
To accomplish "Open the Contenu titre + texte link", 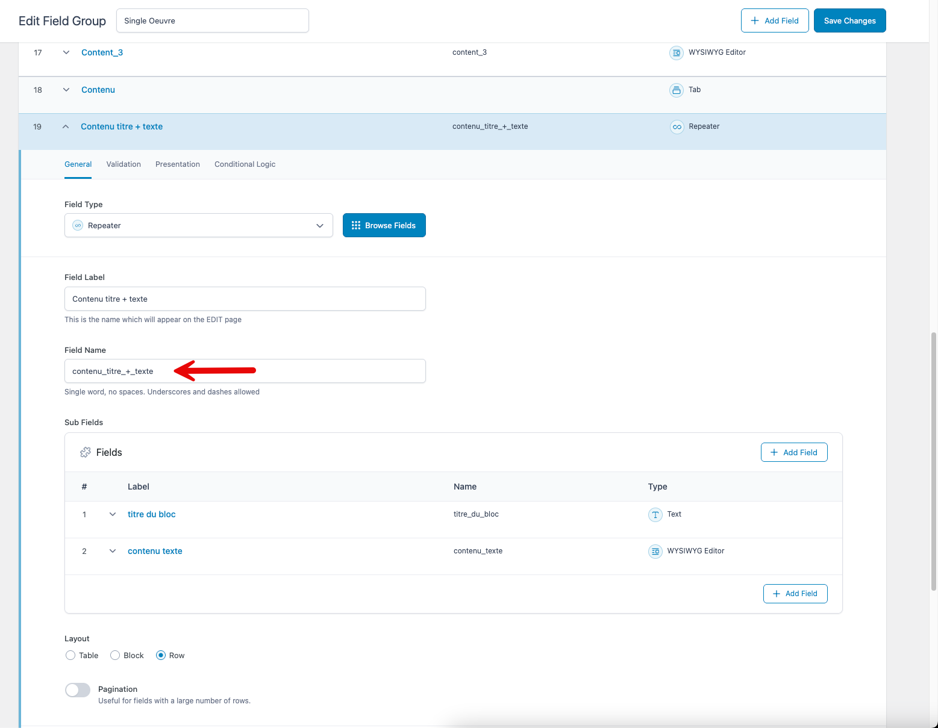I will click(122, 126).
